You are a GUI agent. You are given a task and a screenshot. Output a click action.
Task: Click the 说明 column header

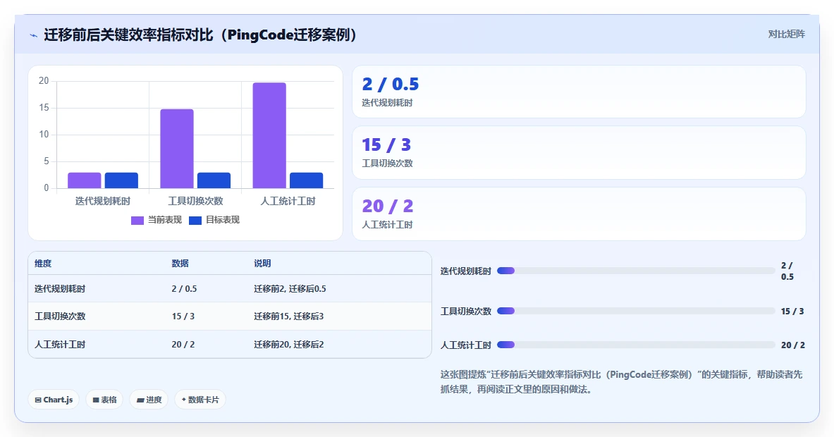coord(262,263)
